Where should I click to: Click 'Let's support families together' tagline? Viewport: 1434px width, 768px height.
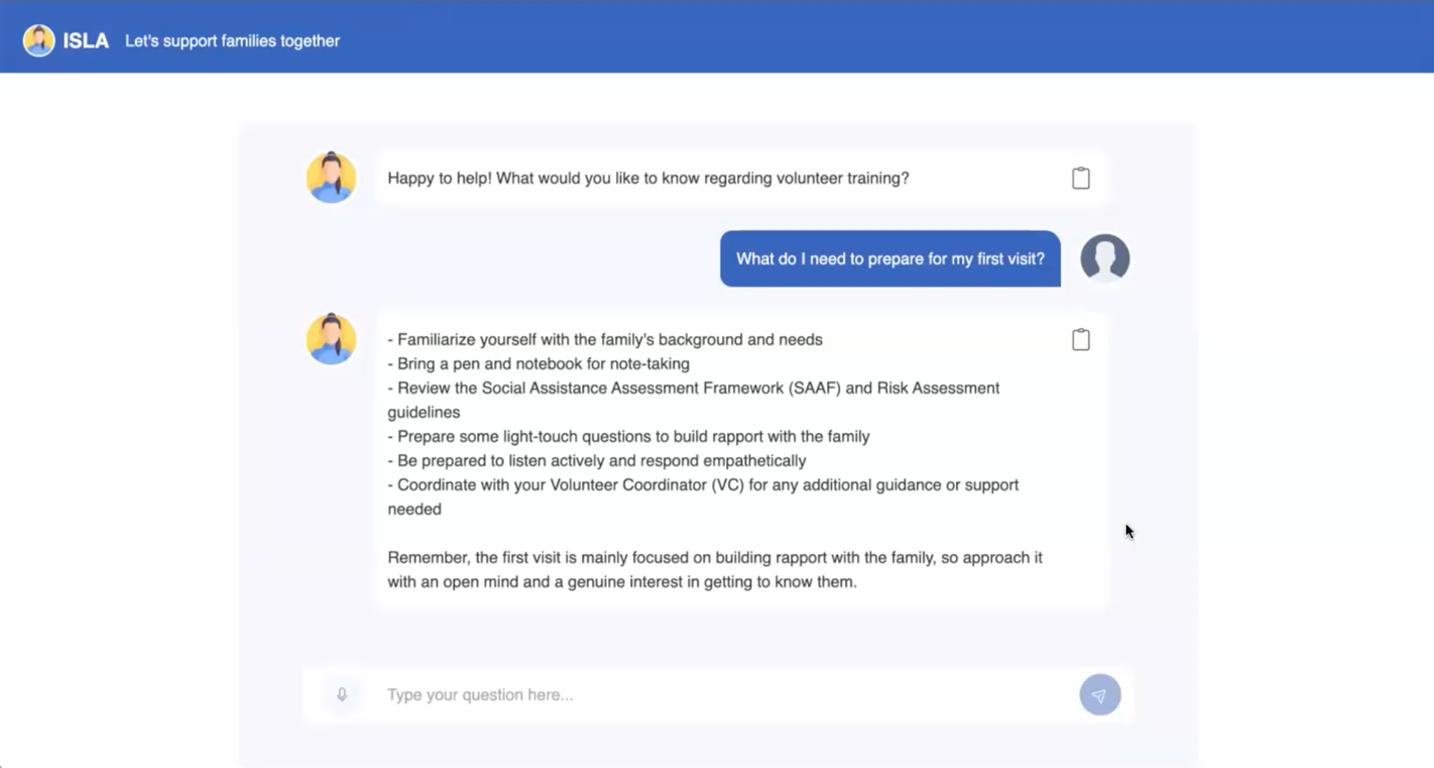click(x=232, y=41)
